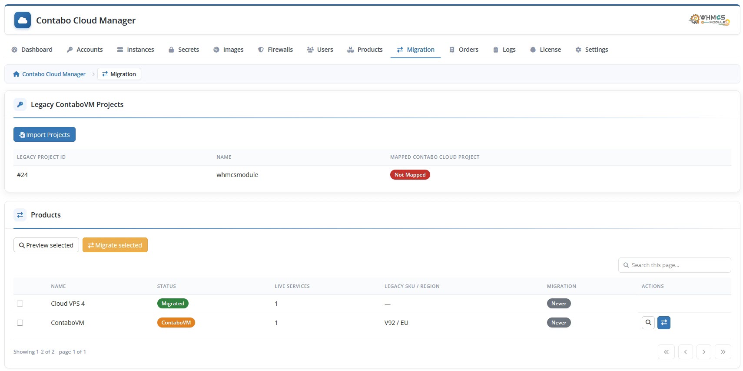Tick the checkbox for Cloud VPS 4

click(20, 304)
